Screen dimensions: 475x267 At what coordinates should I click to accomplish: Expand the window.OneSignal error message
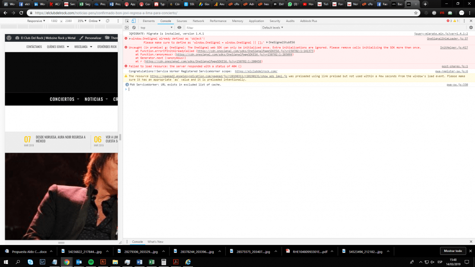click(x=130, y=39)
